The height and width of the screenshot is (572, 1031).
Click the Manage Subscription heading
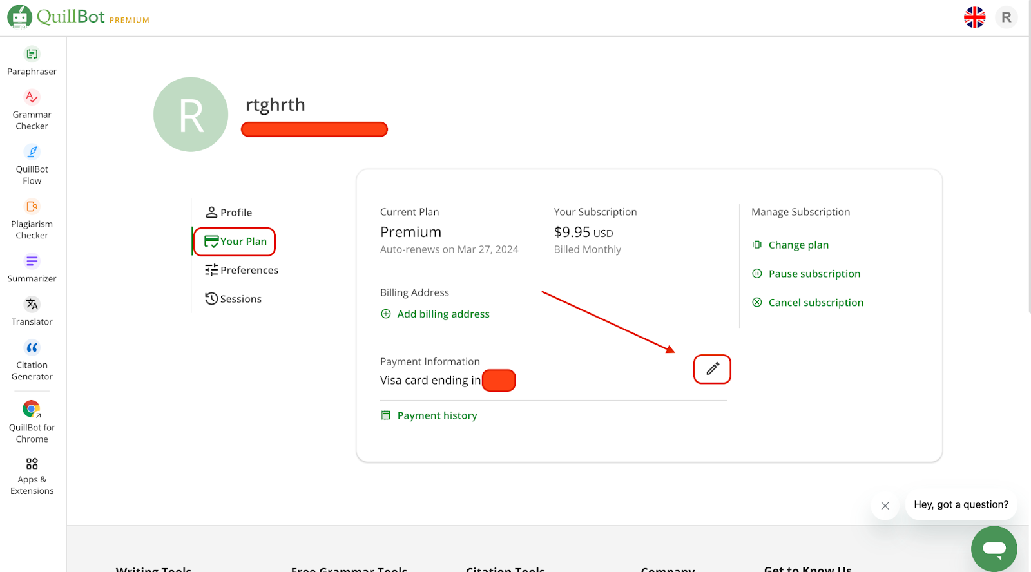pyautogui.click(x=801, y=212)
